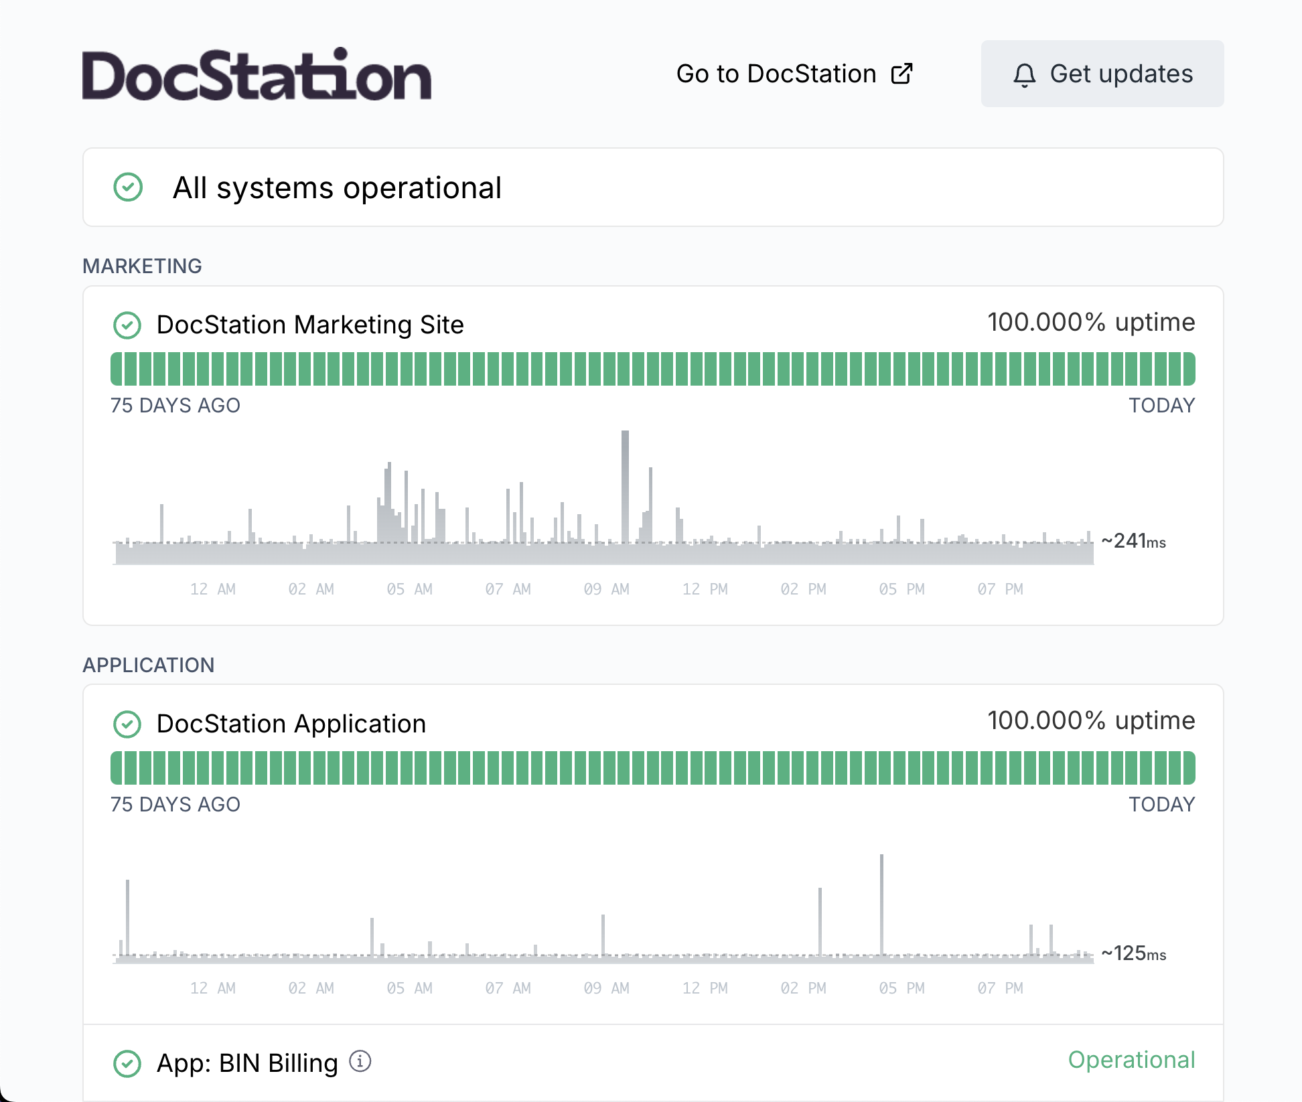Click the bell icon in Get updates
1302x1102 pixels.
tap(1024, 75)
